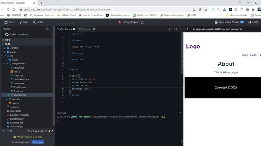The width and height of the screenshot is (261, 146).
Task: Expand the INFO section
Action: click(7, 40)
